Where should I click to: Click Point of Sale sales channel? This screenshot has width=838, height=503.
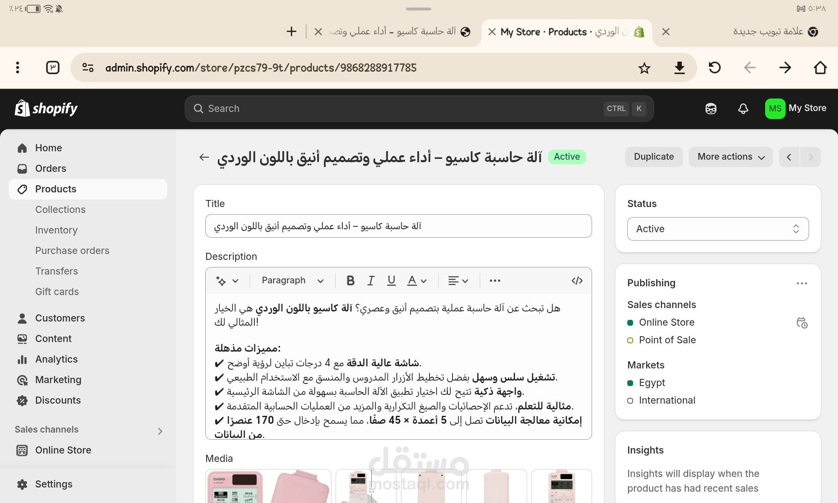667,340
